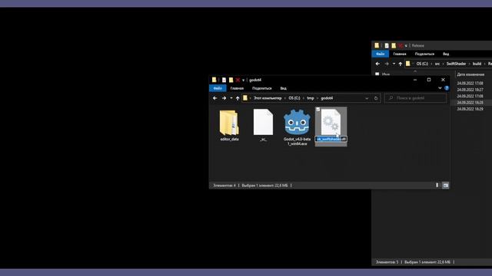This screenshot has height=276, width=492.
Task: Toggle the vk_swiftshader item selection checkbox
Action: coord(317,110)
